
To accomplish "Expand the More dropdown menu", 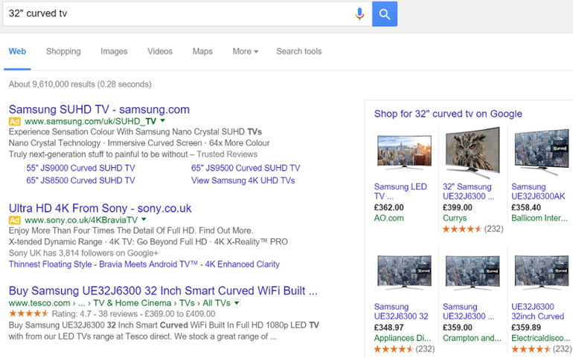I will click(x=245, y=51).
